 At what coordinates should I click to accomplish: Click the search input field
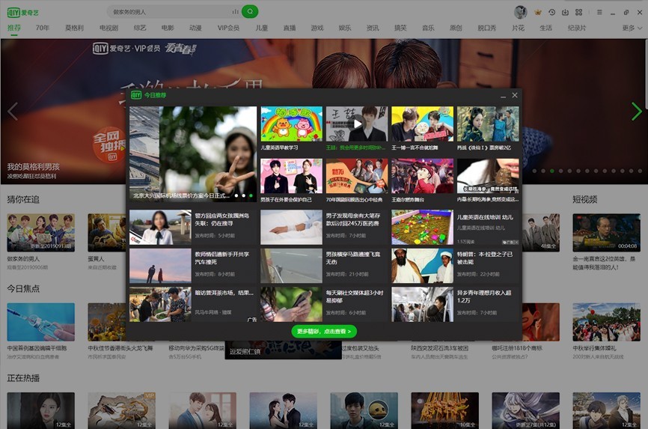[171, 11]
